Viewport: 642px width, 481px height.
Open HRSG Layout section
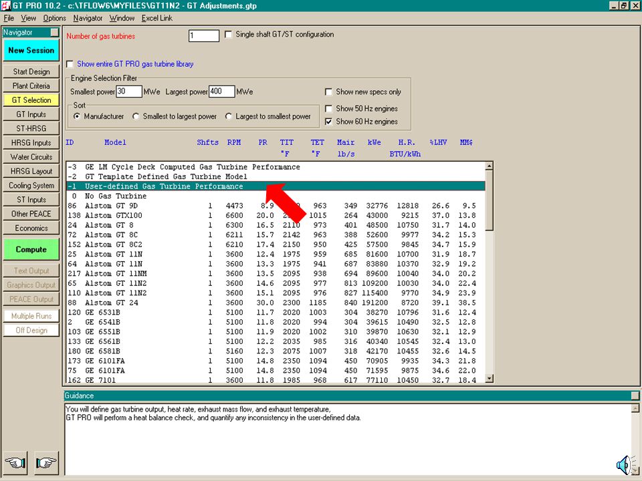(31, 172)
